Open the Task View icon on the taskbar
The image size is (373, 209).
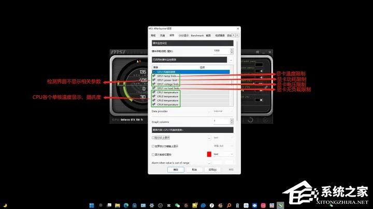(x=109, y=205)
